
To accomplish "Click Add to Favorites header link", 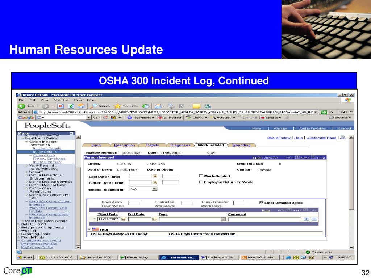I will click(312, 129).
